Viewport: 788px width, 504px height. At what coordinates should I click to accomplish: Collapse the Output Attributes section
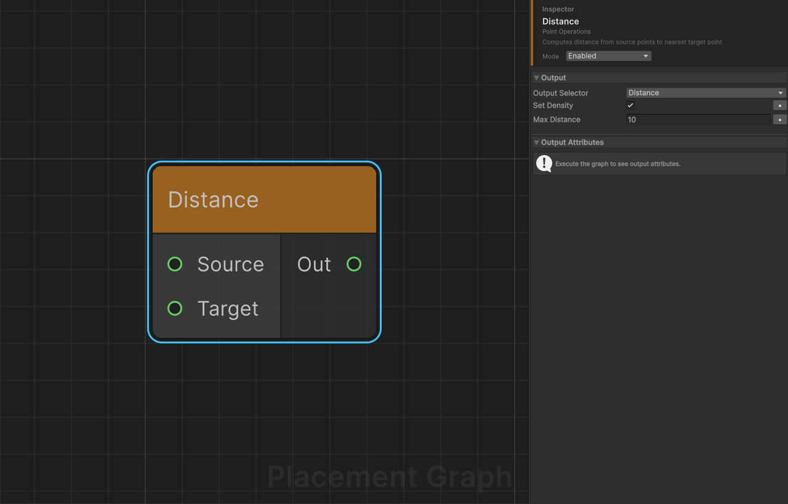point(536,142)
